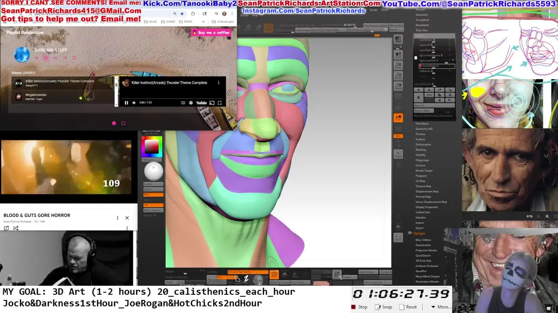Expand the Geometry subpalette
The height and width of the screenshot is (313, 558).
[x=422, y=15]
